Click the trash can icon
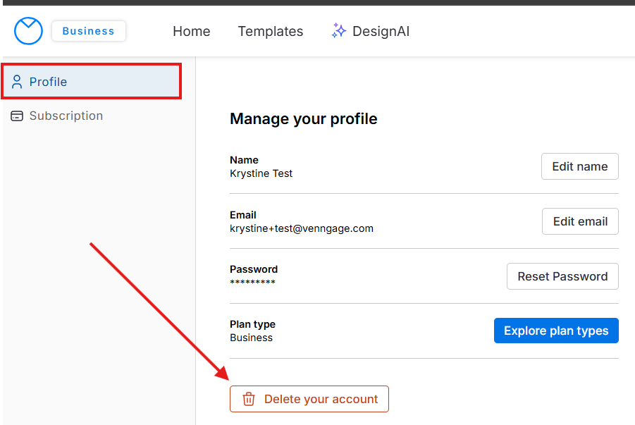This screenshot has height=425, width=635. pos(249,399)
